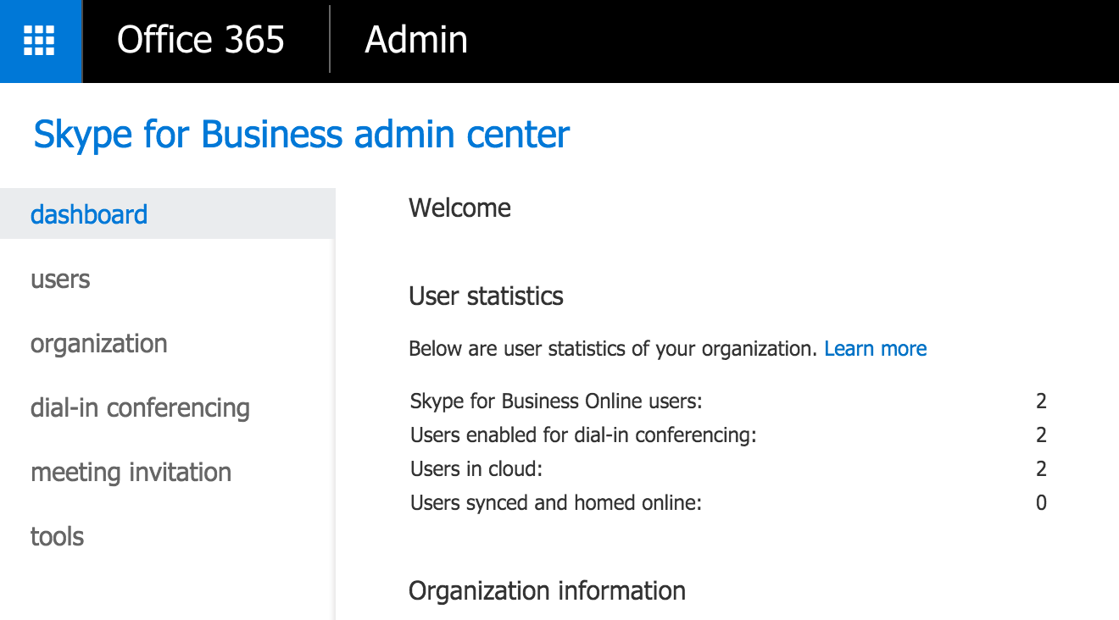Select the 'Users enabled for dial-in conferencing:' label
The width and height of the screenshot is (1119, 620).
click(x=583, y=435)
